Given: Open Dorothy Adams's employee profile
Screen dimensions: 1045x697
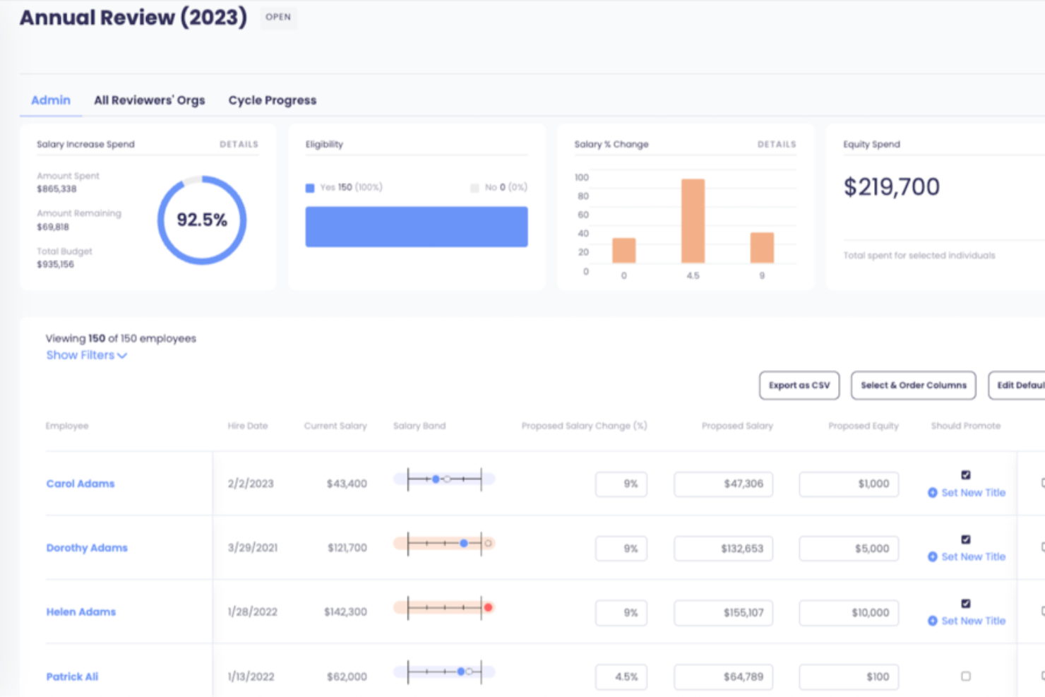Looking at the screenshot, I should tap(86, 548).
